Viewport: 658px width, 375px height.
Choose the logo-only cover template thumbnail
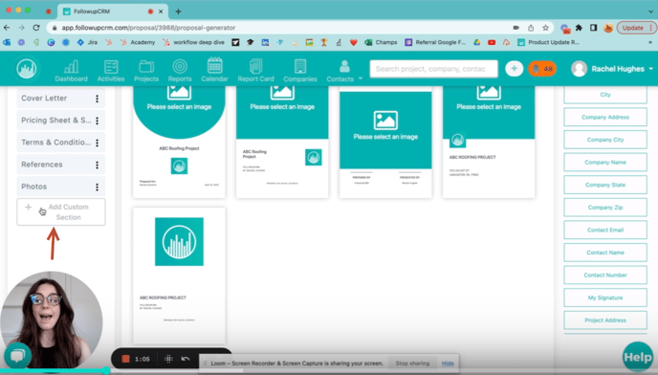pyautogui.click(x=179, y=276)
